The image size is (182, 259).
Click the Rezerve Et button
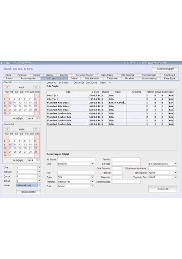pos(163,189)
